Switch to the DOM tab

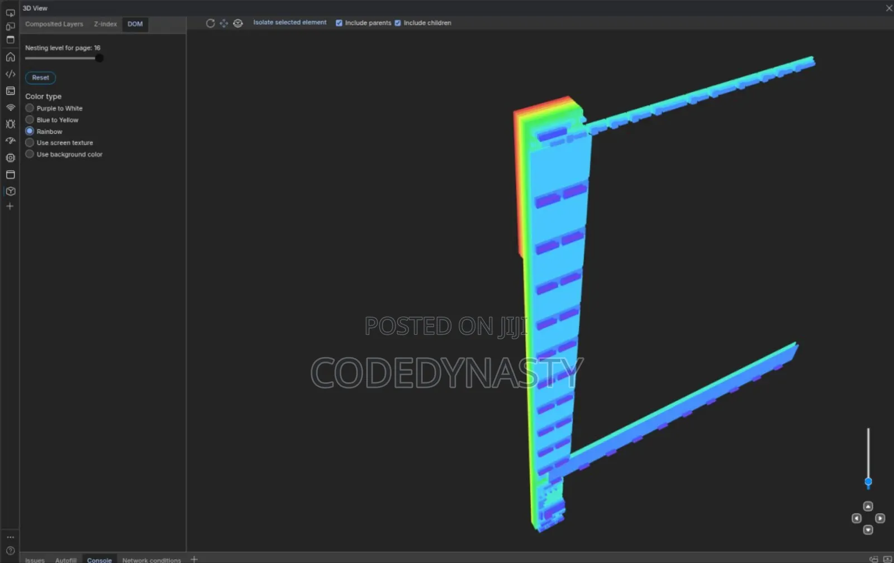pos(135,24)
